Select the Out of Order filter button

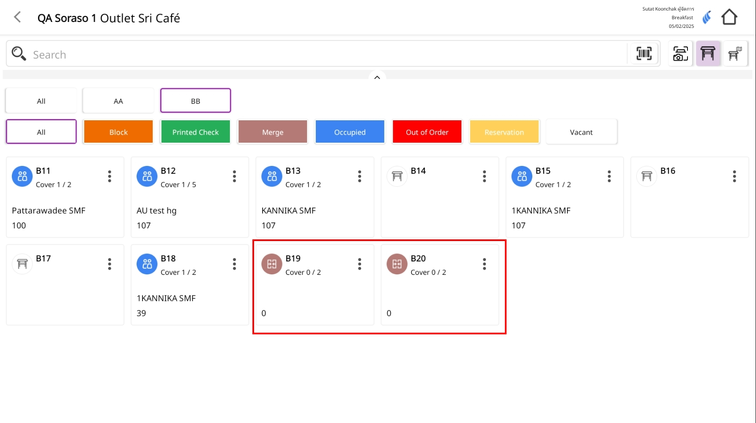point(427,132)
